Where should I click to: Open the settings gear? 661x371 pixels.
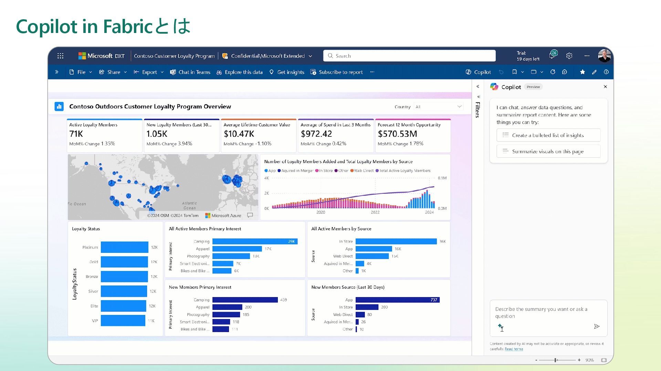[569, 56]
